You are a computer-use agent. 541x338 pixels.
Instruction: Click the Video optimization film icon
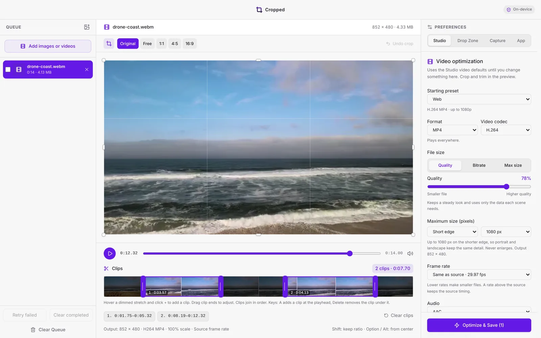click(x=430, y=61)
